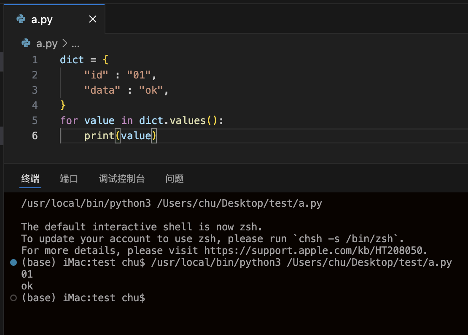Expand the breadcrumb ellipsis symbol list
The height and width of the screenshot is (335, 468).
pos(76,43)
